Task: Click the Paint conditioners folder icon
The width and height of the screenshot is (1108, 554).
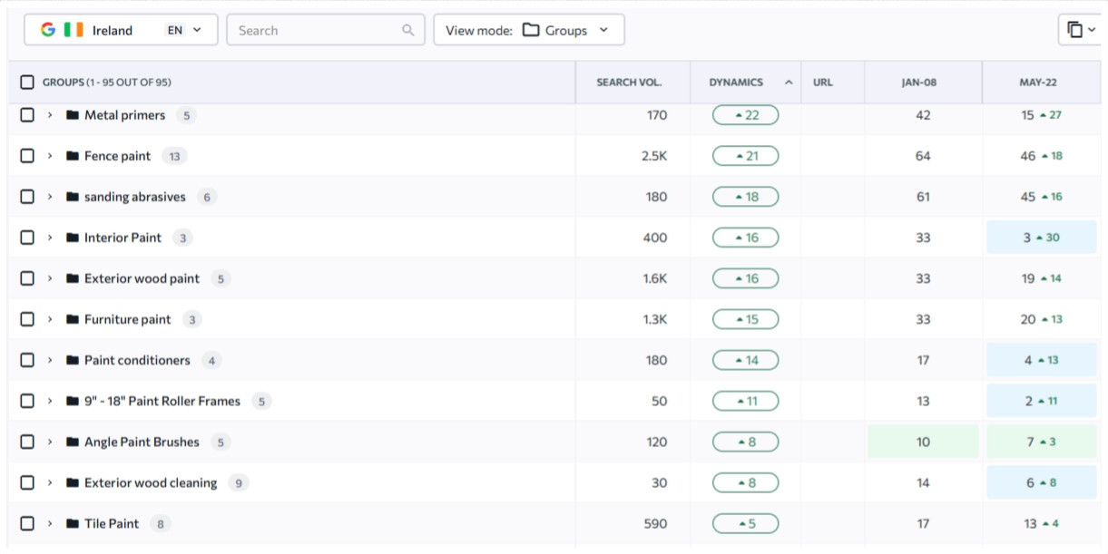Action: [x=73, y=360]
